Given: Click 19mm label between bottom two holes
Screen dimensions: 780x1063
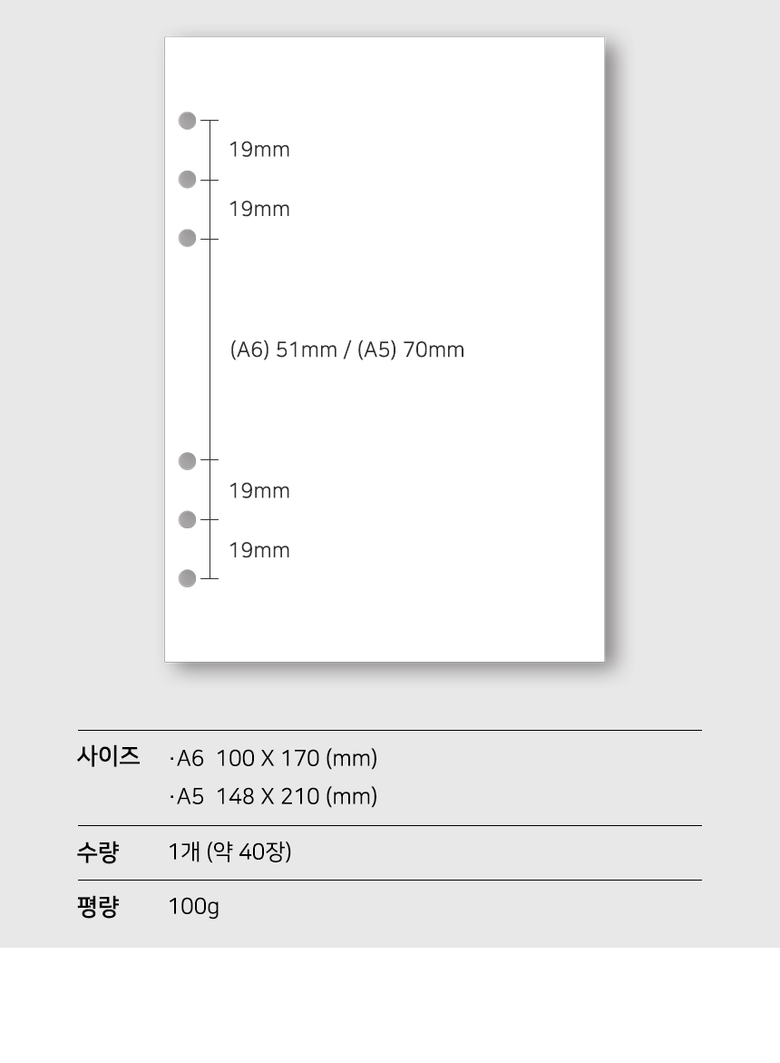Looking at the screenshot, I should tap(259, 551).
